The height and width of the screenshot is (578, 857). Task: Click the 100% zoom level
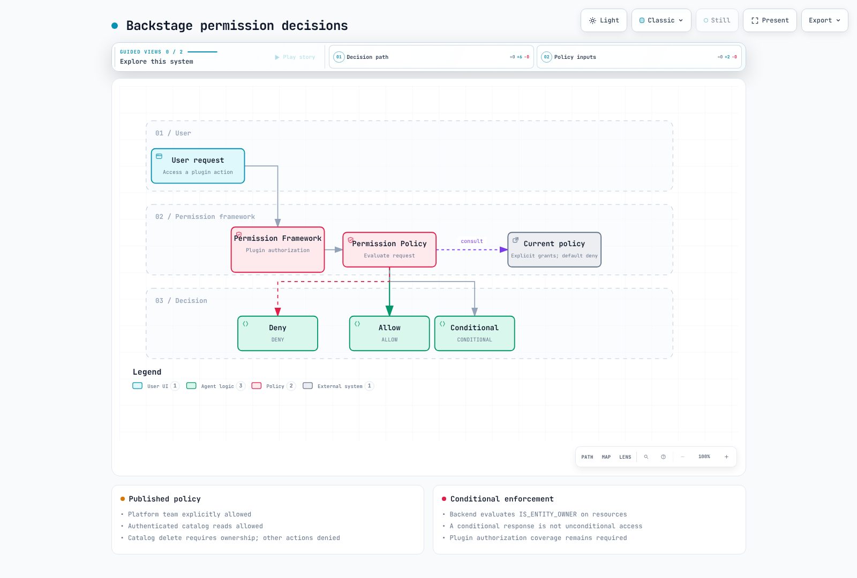[704, 457]
